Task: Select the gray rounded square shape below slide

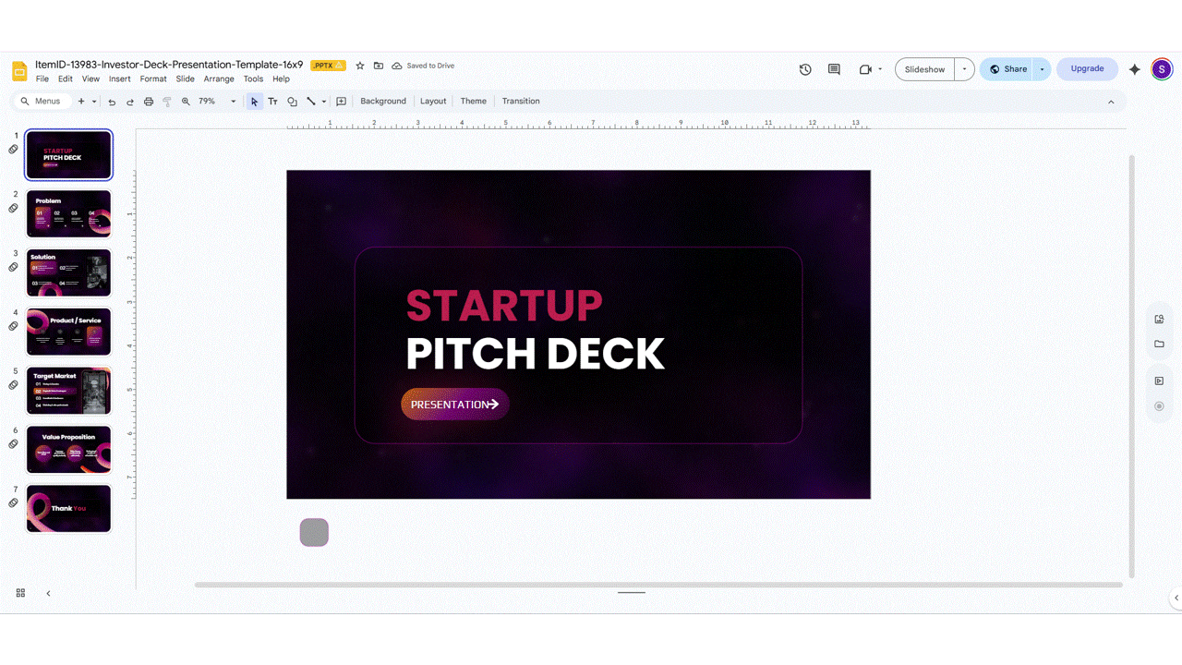Action: point(314,532)
